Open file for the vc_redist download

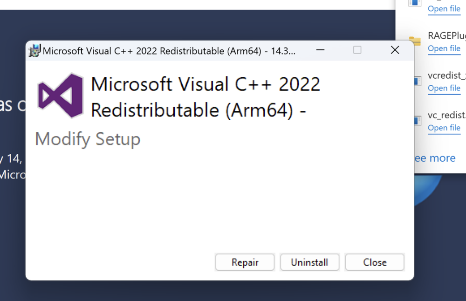[x=444, y=128]
